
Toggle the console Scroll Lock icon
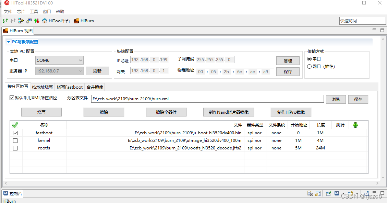[x=318, y=193]
